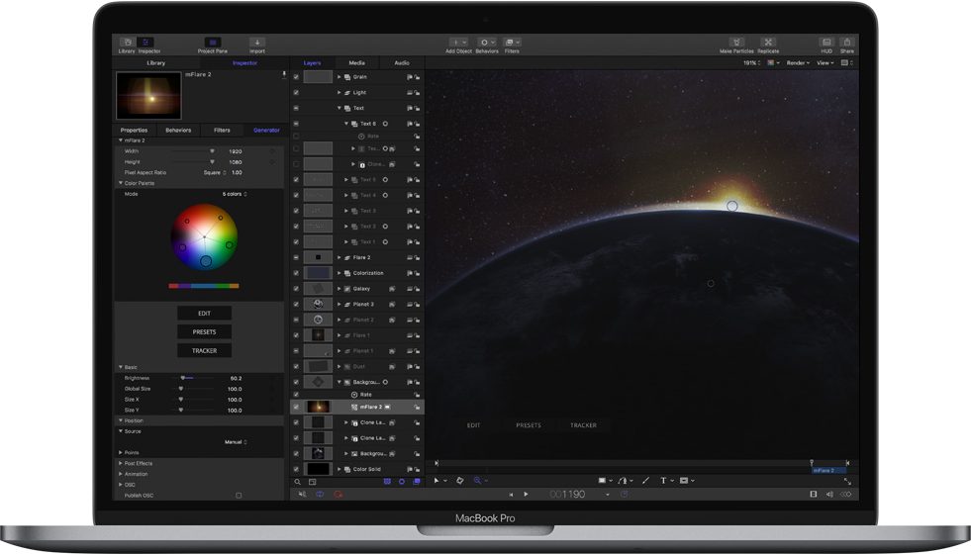Click the search icon below the layers list
Viewport: 971px width, 554px height.
tap(297, 482)
